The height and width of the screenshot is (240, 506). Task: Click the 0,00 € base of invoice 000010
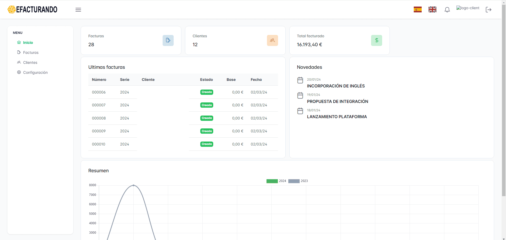pyautogui.click(x=238, y=144)
